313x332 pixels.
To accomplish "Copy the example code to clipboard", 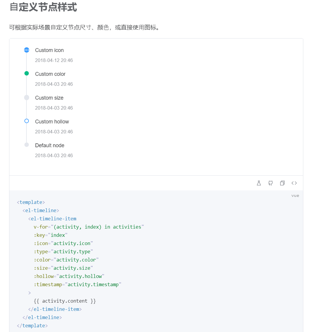I will (282, 183).
